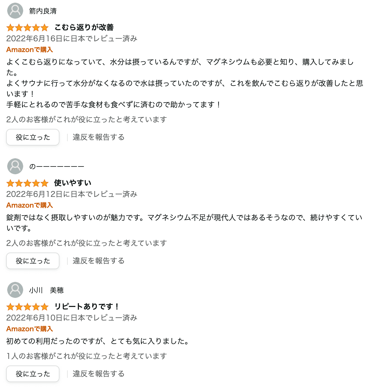
Task: Click 小川 美穂's profile avatar icon
Action: tap(15, 290)
